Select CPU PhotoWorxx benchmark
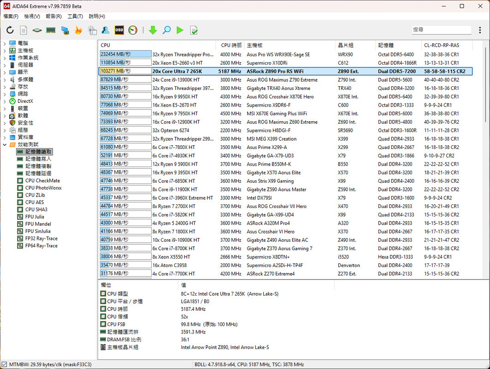This screenshot has height=369, width=490. point(39,188)
